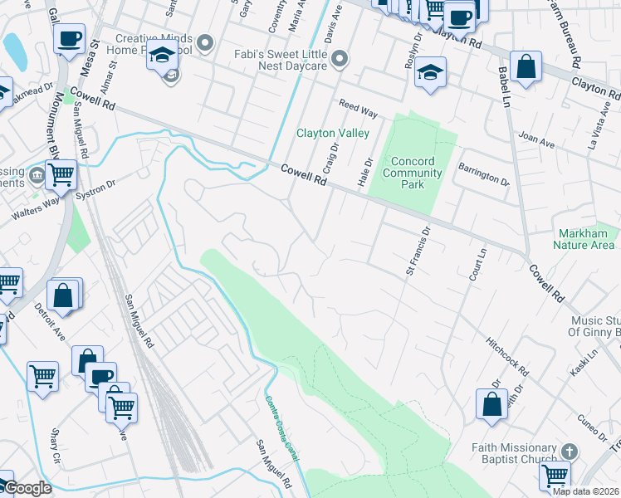The image size is (621, 498).
Task: Select the Barrington Dr street label
Action: (484, 174)
